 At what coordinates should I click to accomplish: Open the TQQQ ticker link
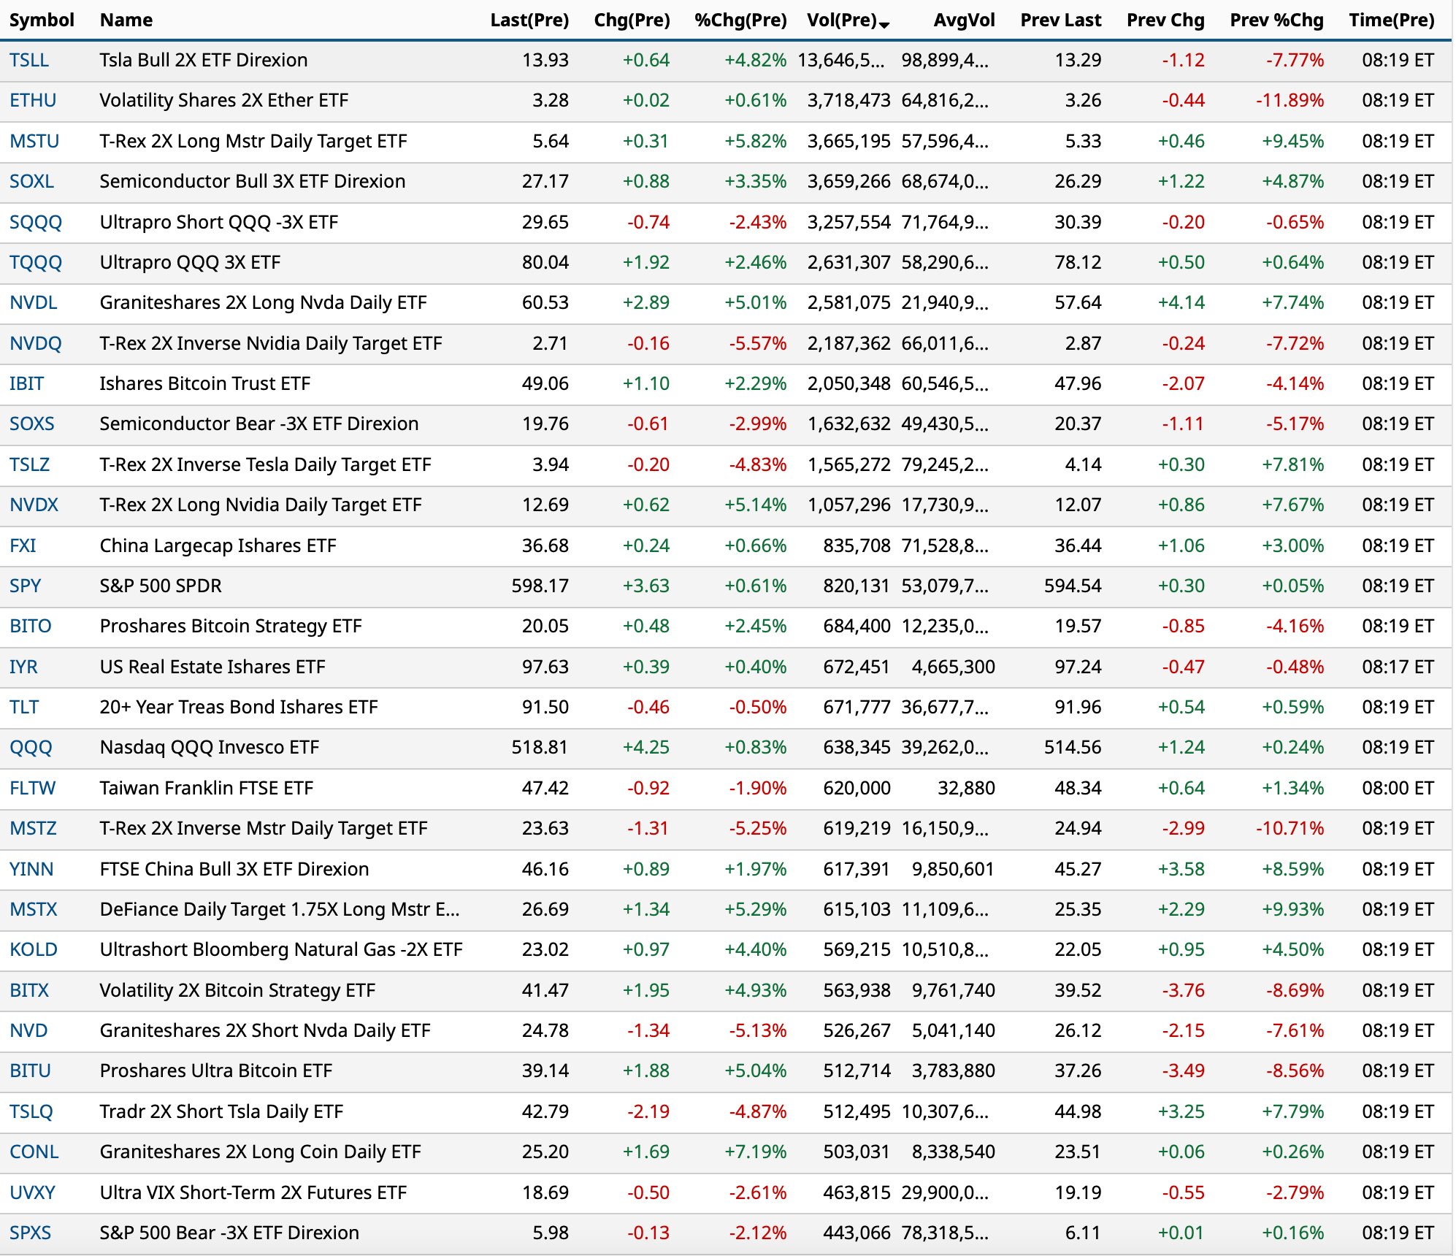tap(35, 262)
